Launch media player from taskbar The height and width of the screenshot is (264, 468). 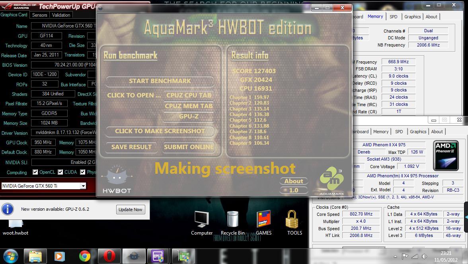59,256
